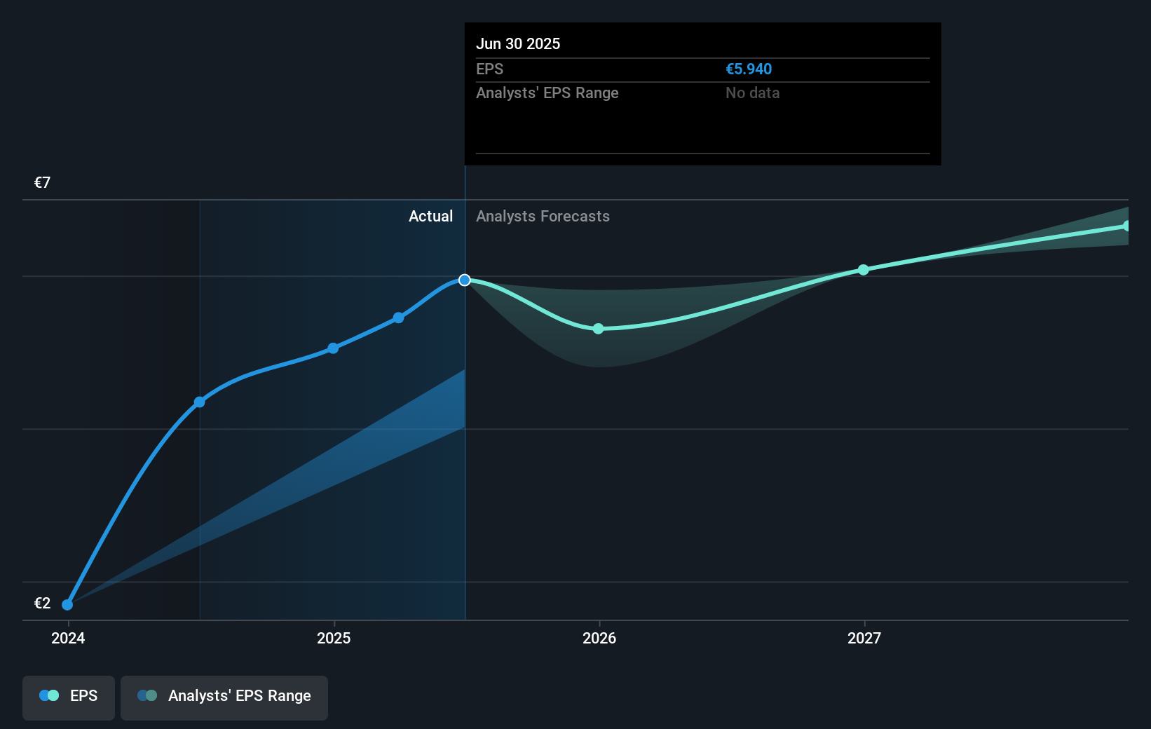Click the €5.940 EPS value in tooltip
The height and width of the screenshot is (729, 1151).
749,69
